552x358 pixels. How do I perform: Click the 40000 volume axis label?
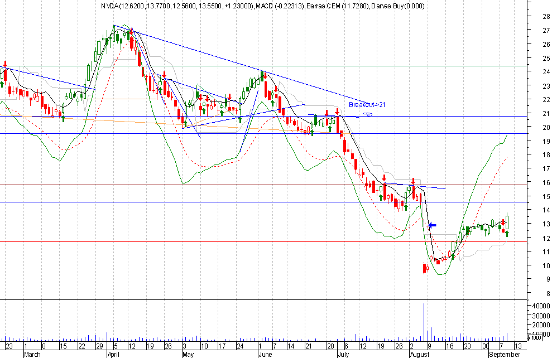[541, 306]
